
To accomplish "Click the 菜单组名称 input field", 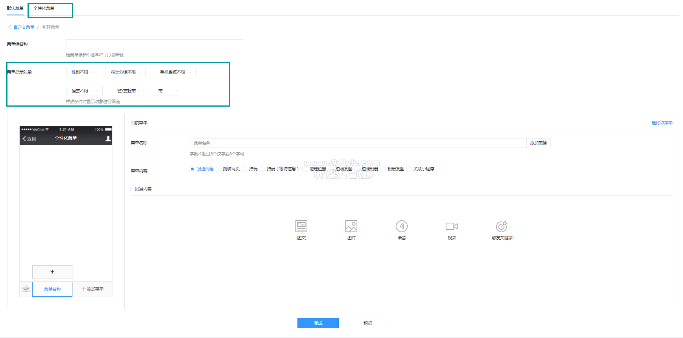I will coord(154,44).
